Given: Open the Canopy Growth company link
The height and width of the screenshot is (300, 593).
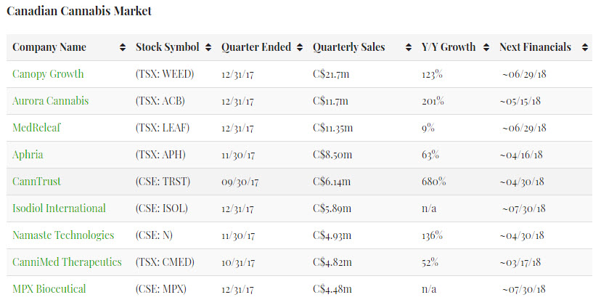Looking at the screenshot, I should [48, 74].
